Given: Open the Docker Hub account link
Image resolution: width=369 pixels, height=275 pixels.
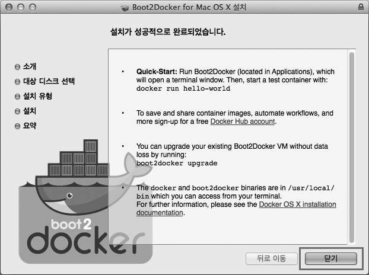Looking at the screenshot, I should [243, 121].
